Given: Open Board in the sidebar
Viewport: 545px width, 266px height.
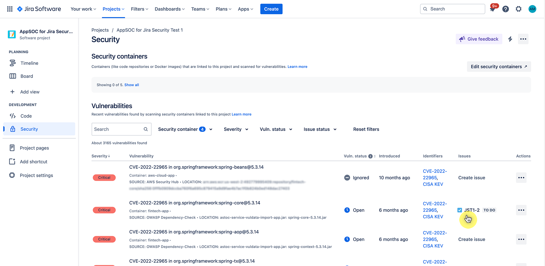Looking at the screenshot, I should 39,76.
